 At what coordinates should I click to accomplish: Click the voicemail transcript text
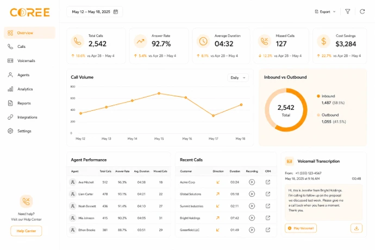coord(316,201)
